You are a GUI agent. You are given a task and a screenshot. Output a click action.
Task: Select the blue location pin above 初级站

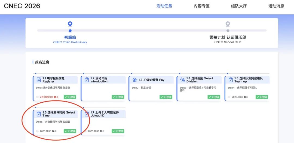coord(70,24)
